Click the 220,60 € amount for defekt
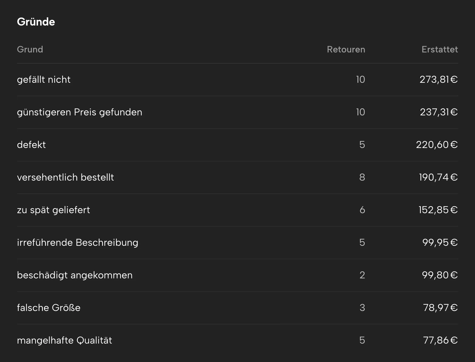The height and width of the screenshot is (362, 475). [437, 145]
